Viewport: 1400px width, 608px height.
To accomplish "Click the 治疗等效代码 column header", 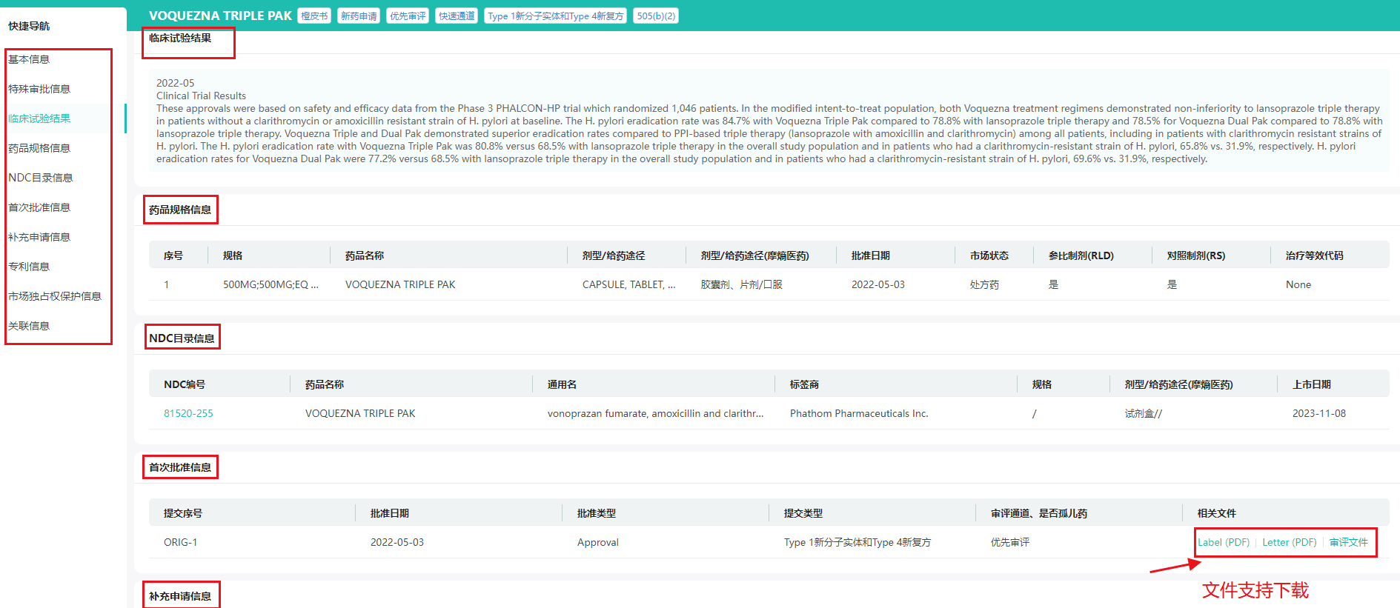I will [1315, 255].
